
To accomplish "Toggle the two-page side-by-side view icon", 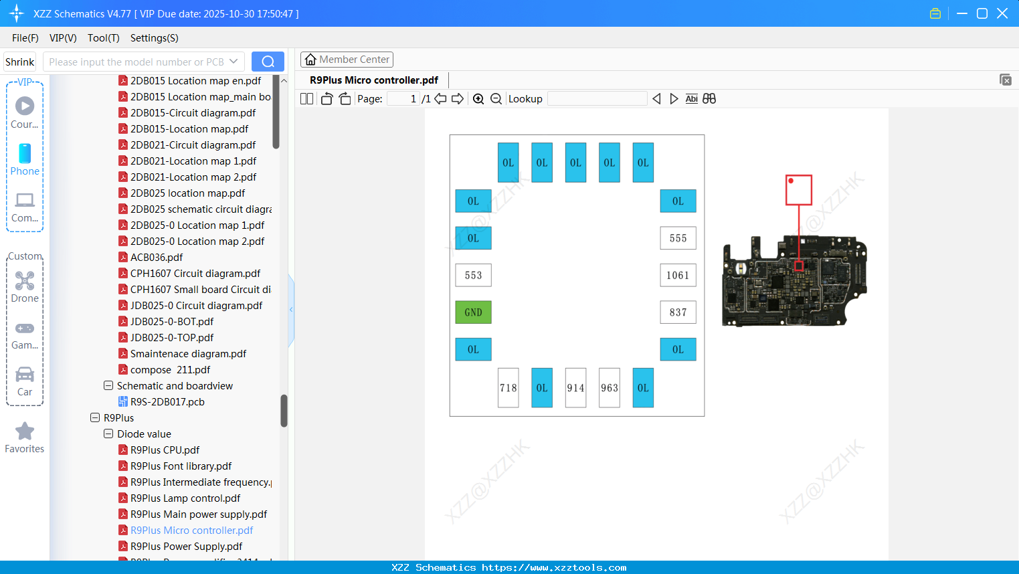I will (x=306, y=99).
